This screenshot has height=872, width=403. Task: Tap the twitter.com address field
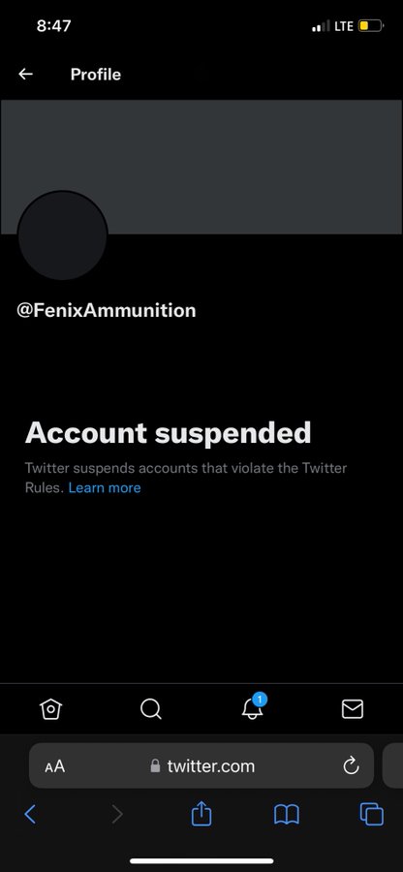click(201, 765)
